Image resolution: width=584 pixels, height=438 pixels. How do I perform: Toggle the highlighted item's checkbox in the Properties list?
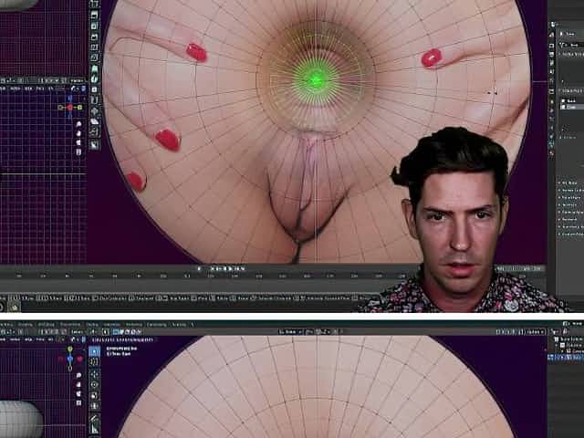pos(562,107)
